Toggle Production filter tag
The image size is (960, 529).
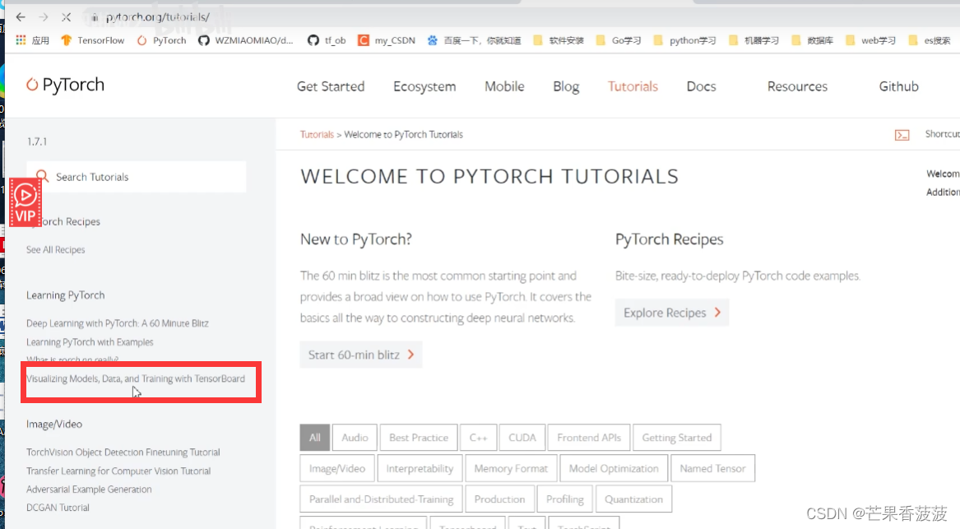coord(499,499)
